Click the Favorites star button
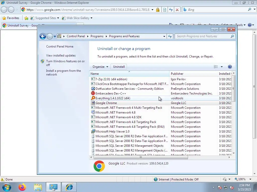This screenshot has height=192, width=257. [11, 18]
